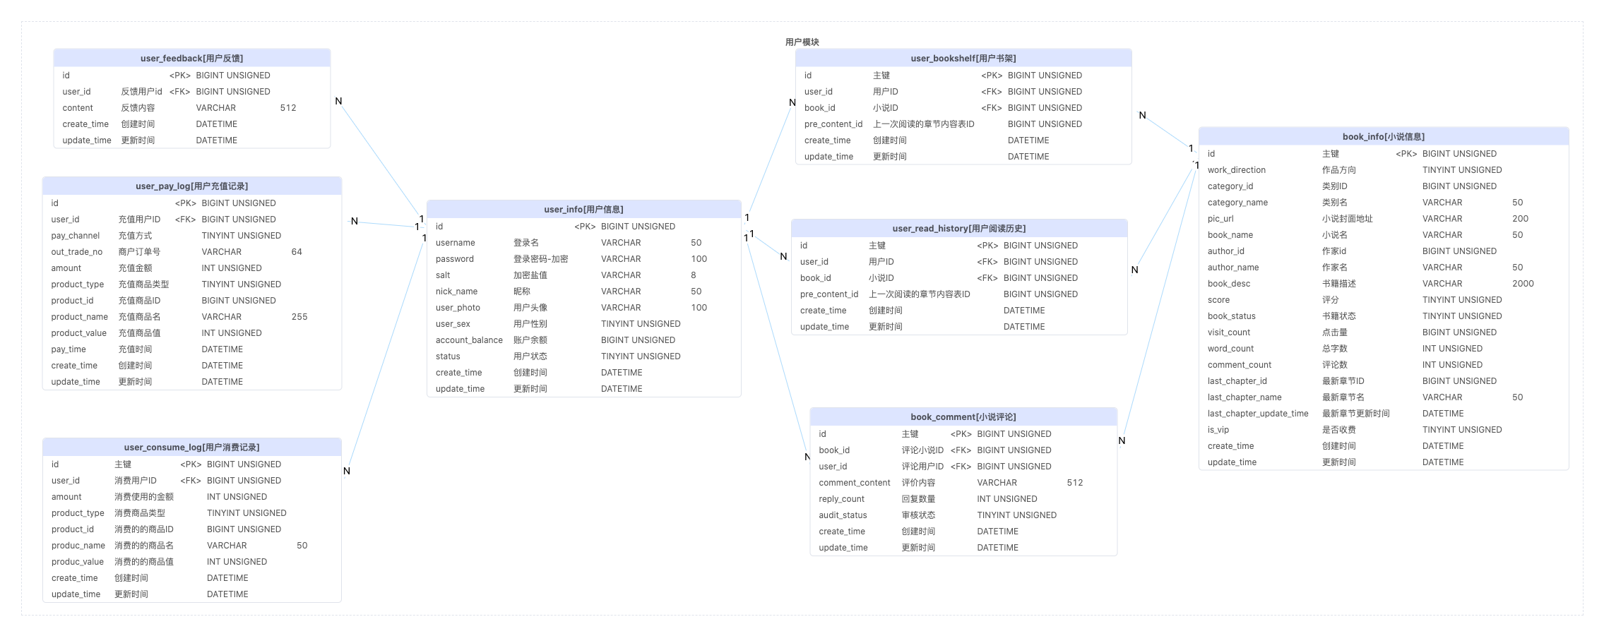
Task: Click the 登录密码-加密 comment text
Action: pos(541,259)
